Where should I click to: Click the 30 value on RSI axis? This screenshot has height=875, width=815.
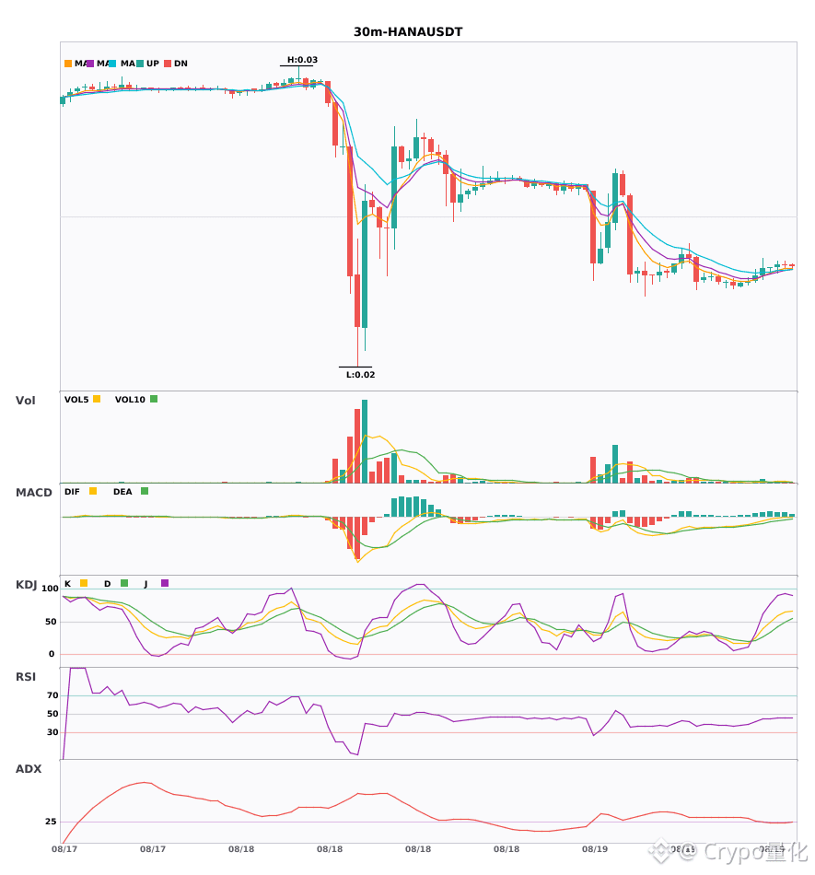pyautogui.click(x=52, y=732)
